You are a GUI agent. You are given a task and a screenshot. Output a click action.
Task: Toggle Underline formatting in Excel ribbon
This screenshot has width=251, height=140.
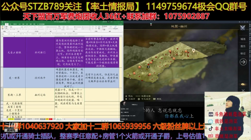pyautogui.click(x=14, y=29)
